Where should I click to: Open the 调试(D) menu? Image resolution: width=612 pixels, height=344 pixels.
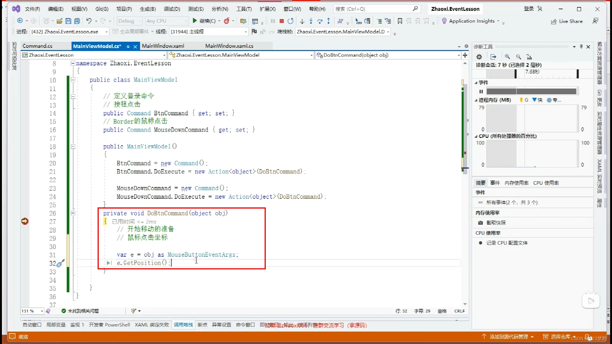click(x=172, y=9)
